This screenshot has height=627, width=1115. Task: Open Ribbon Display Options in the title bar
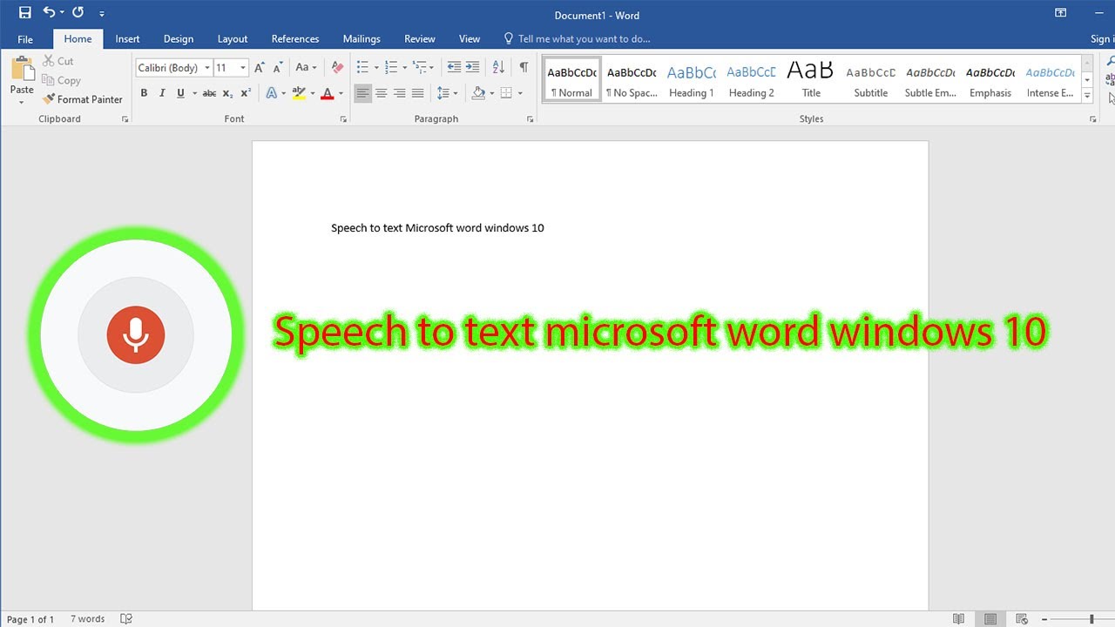pyautogui.click(x=1060, y=13)
